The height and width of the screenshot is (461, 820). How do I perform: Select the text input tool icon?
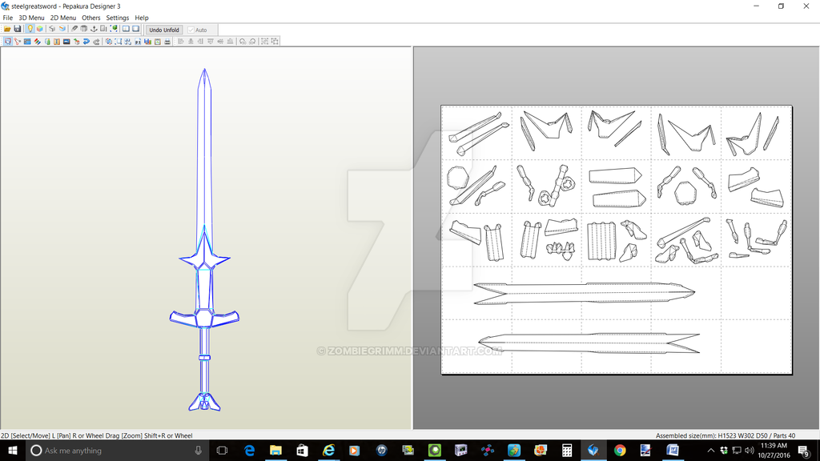[57, 42]
